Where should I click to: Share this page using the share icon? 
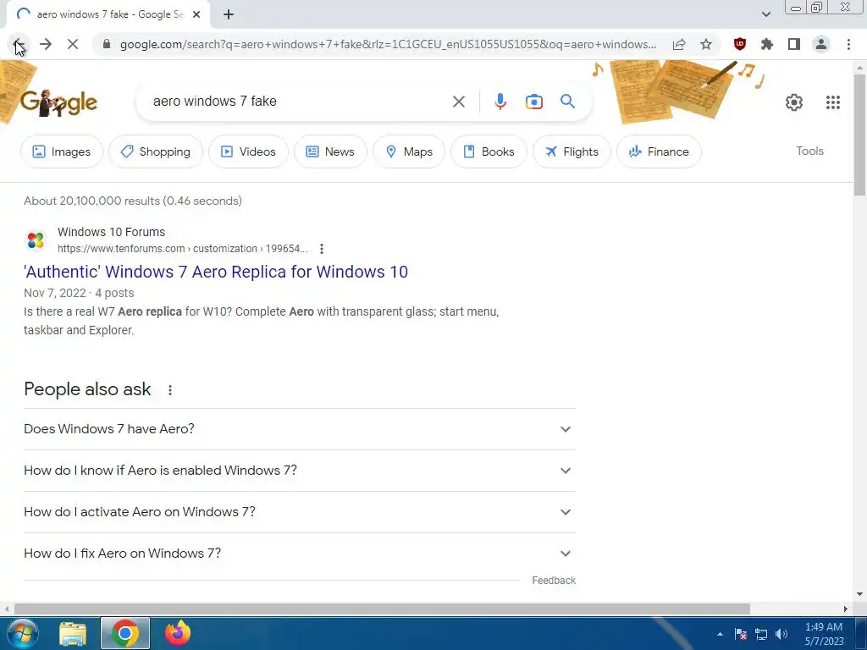point(679,44)
